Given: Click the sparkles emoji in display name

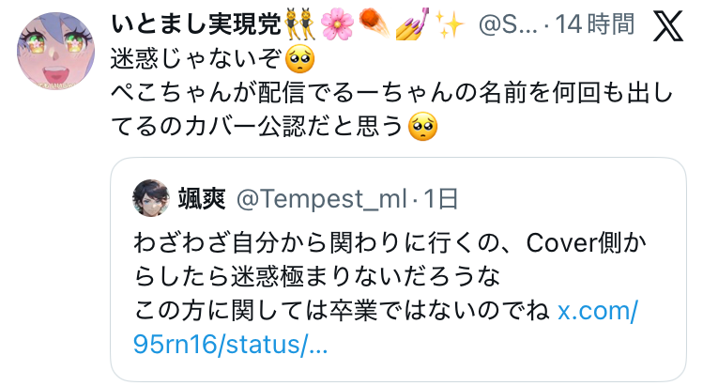Looking at the screenshot, I should (450, 24).
